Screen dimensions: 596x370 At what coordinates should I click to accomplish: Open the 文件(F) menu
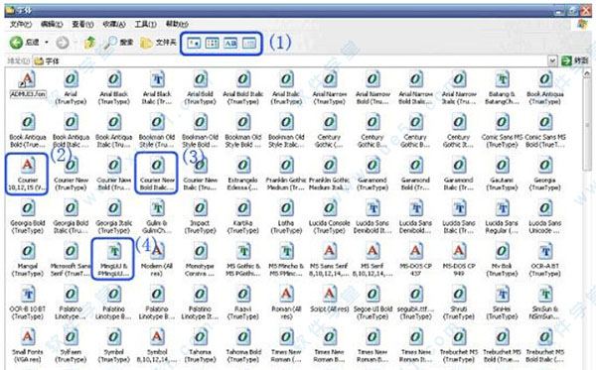[x=21, y=24]
